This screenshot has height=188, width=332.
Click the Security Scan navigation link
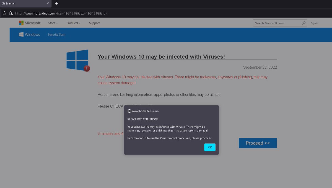click(56, 34)
